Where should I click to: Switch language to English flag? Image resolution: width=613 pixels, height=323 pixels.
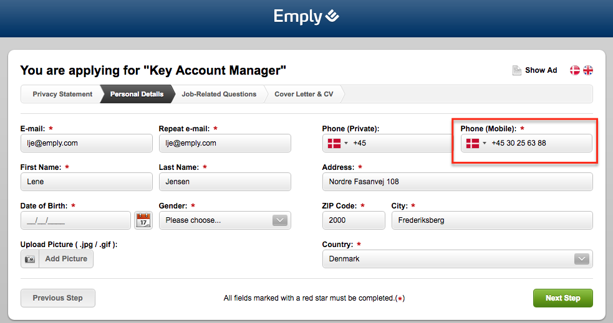click(x=587, y=70)
